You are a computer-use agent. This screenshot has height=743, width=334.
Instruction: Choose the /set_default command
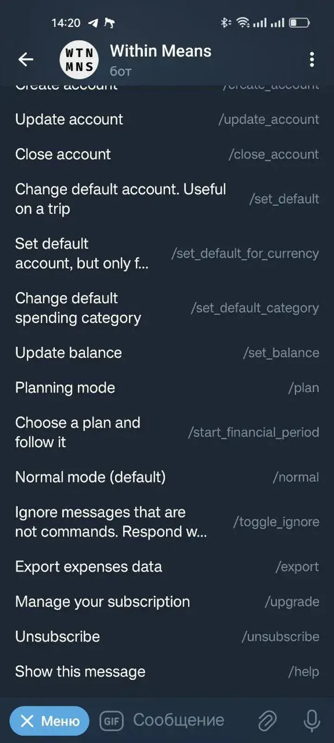(x=283, y=199)
